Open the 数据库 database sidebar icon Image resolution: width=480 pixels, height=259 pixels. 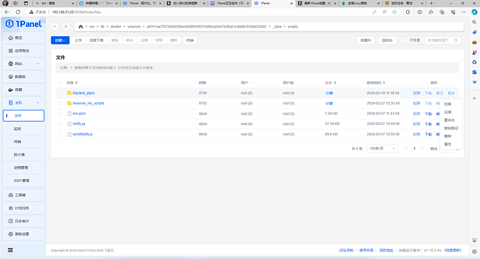pos(10,76)
